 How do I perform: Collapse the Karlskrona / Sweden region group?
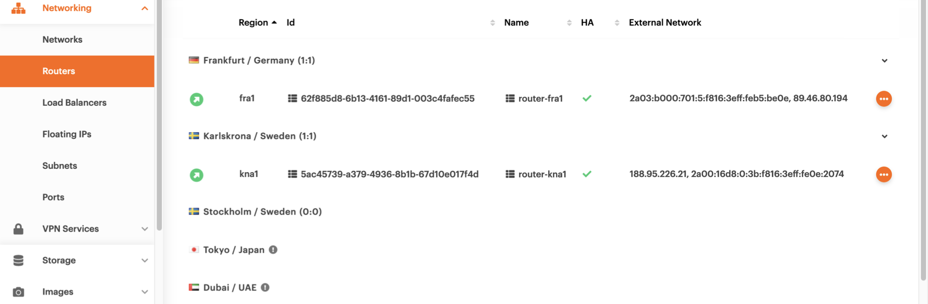(884, 137)
